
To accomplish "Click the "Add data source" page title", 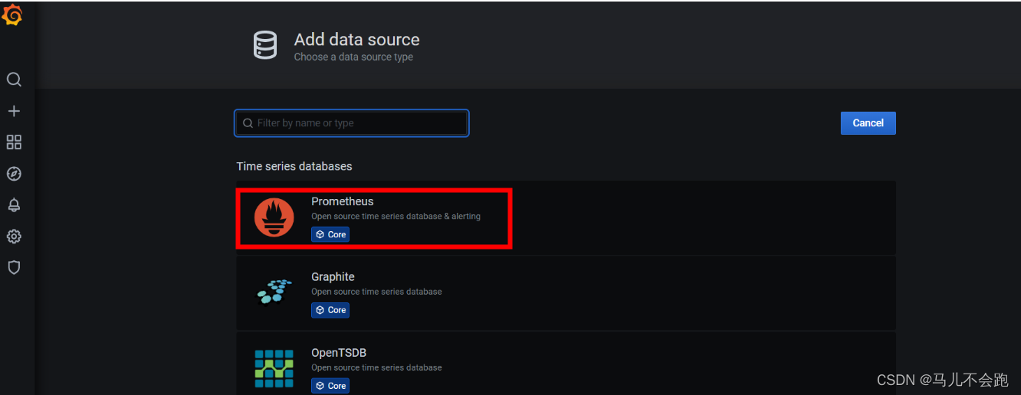I will [x=356, y=40].
